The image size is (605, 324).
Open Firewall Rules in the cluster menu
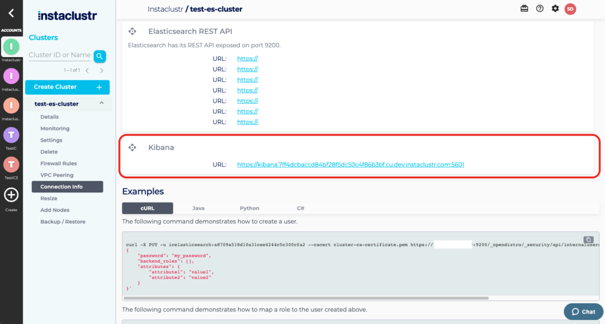(58, 163)
